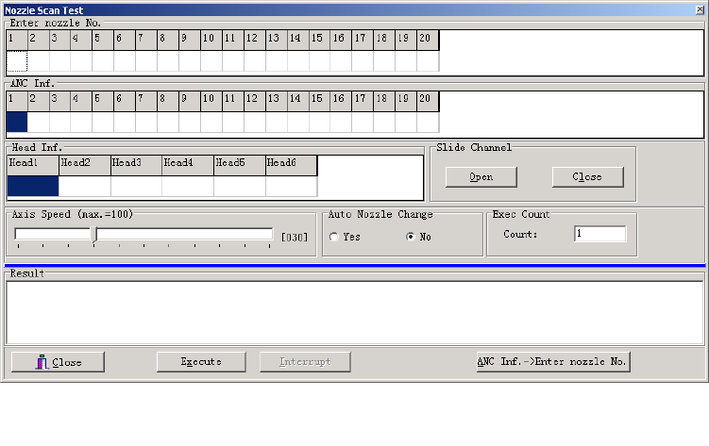Click the Head5 column header
709x446 pixels.
(x=240, y=165)
